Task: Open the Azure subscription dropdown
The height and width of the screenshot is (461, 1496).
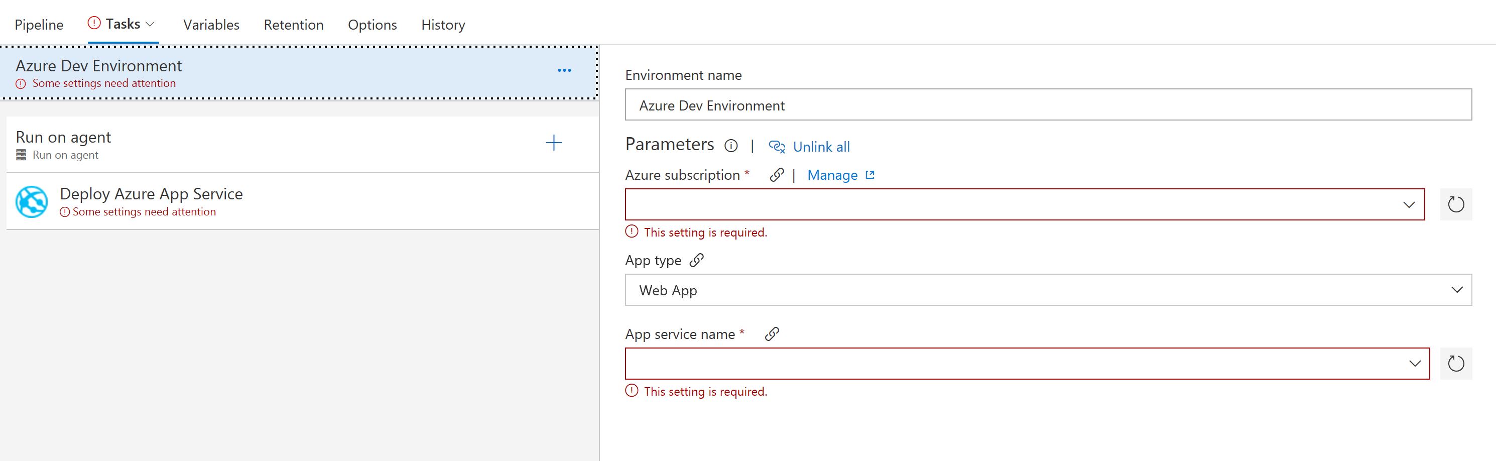Action: point(1025,204)
